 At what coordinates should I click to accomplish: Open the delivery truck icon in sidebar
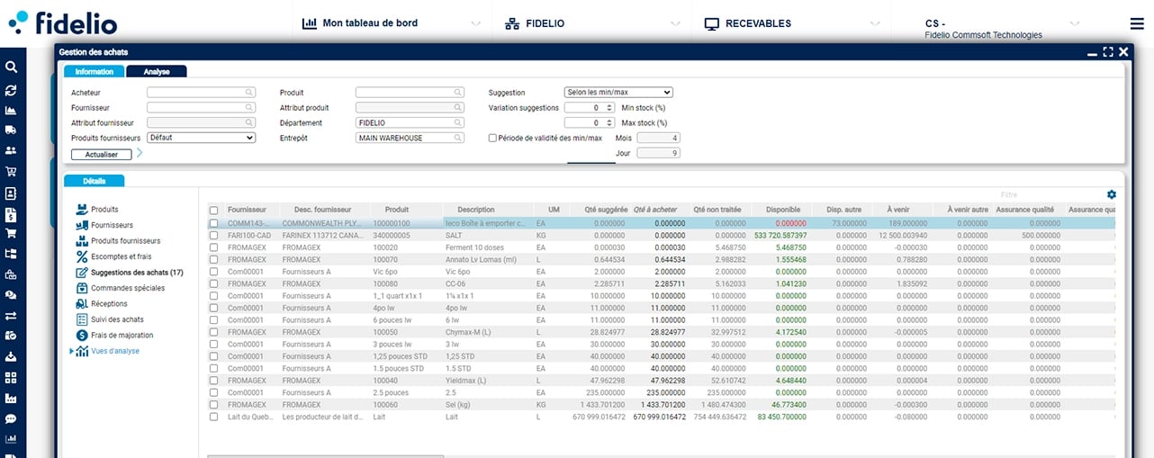pyautogui.click(x=11, y=131)
